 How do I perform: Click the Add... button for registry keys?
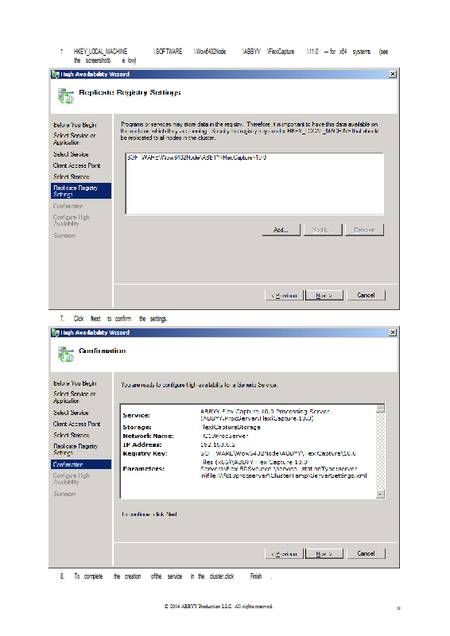(x=281, y=230)
